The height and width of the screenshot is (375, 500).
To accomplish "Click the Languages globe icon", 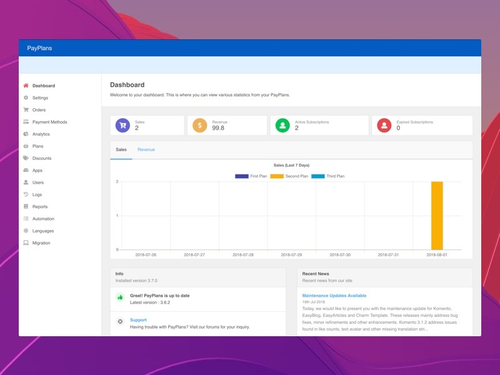I will (26, 231).
